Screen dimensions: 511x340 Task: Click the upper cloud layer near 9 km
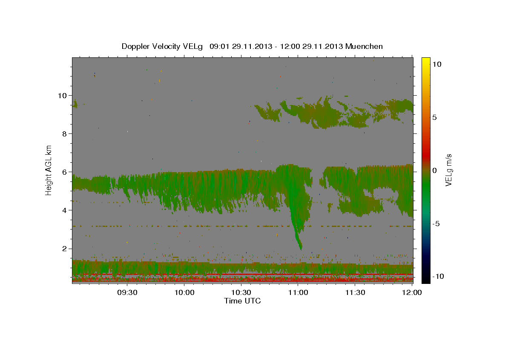pyautogui.click(x=334, y=113)
